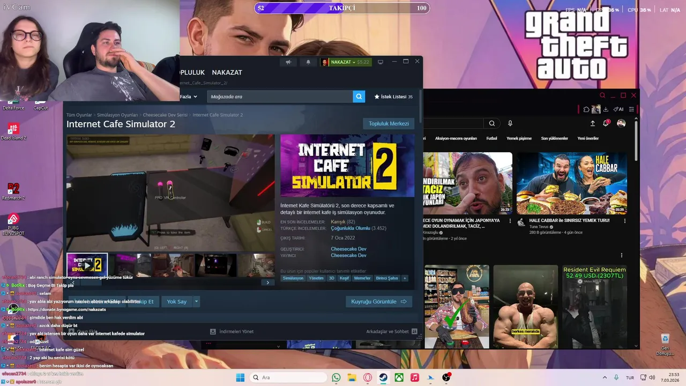Go to 'Simülasyon Oyunları' breadcrumb
Viewport: 686px width, 386px height.
117,115
